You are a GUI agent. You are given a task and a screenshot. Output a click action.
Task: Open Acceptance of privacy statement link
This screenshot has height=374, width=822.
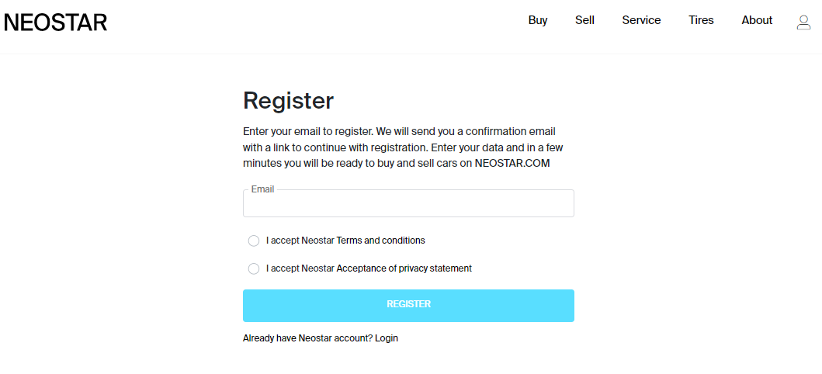(404, 268)
